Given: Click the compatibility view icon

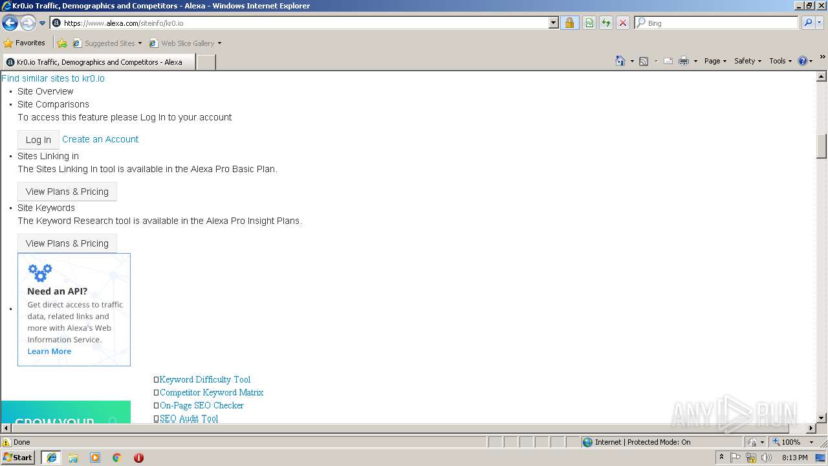Looking at the screenshot, I should point(589,23).
